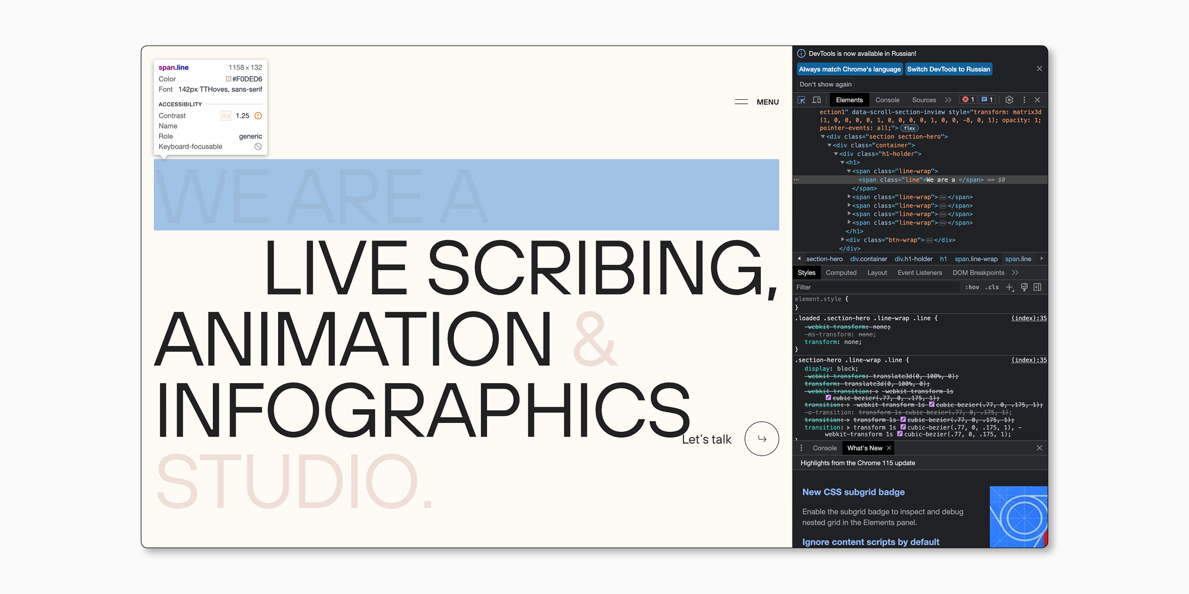Show more DevTools panel tabs chevron
1189x594 pixels.
(x=948, y=100)
